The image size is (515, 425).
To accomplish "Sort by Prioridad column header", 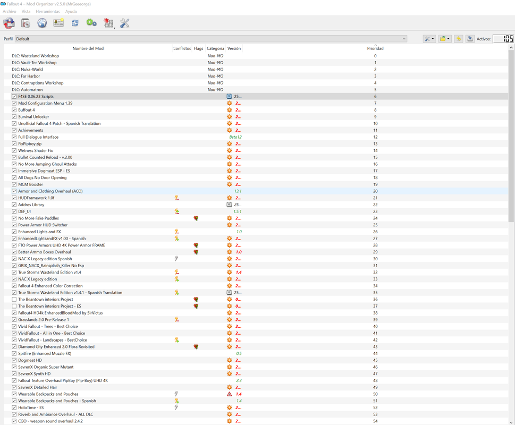I will 375,48.
